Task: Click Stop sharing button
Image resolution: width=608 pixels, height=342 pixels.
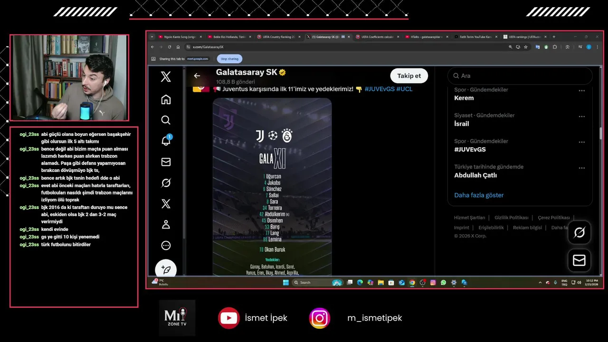Action: (x=230, y=59)
